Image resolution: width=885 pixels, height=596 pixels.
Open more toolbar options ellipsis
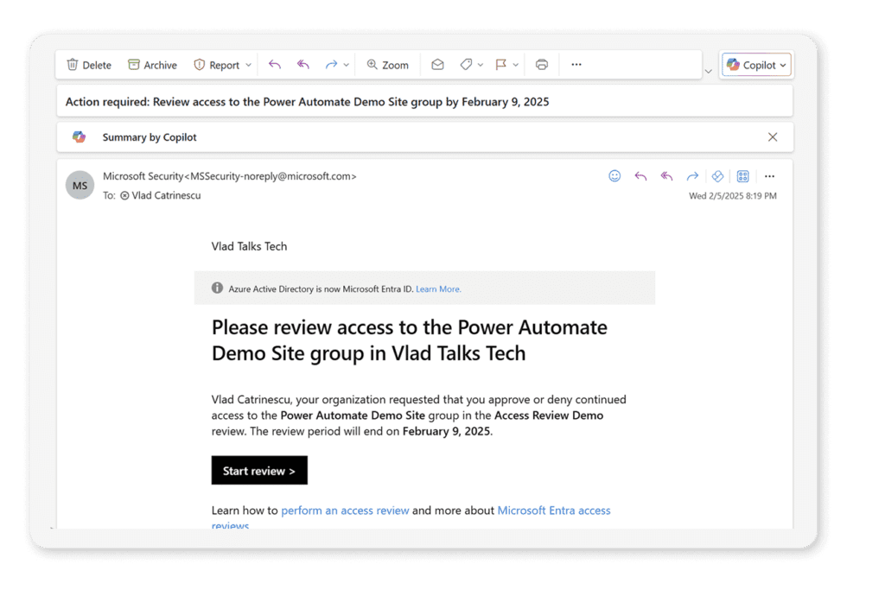(x=576, y=64)
